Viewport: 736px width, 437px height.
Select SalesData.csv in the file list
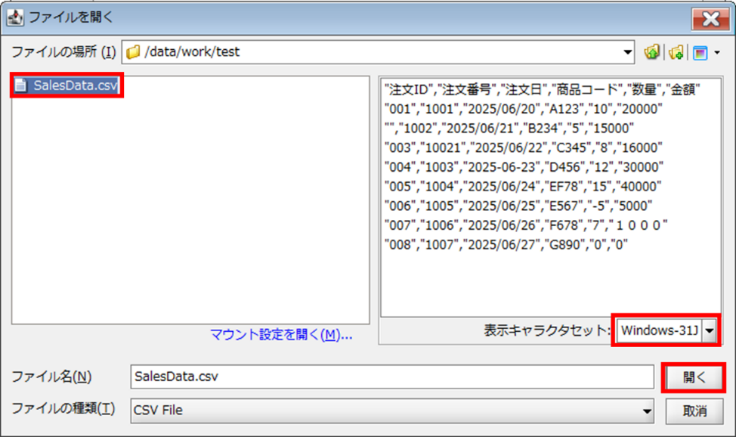tap(75, 85)
